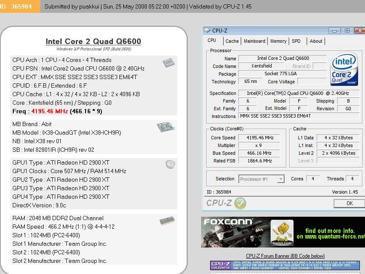Select the SPD tab
The height and width of the screenshot is (274, 365).
(296, 41)
